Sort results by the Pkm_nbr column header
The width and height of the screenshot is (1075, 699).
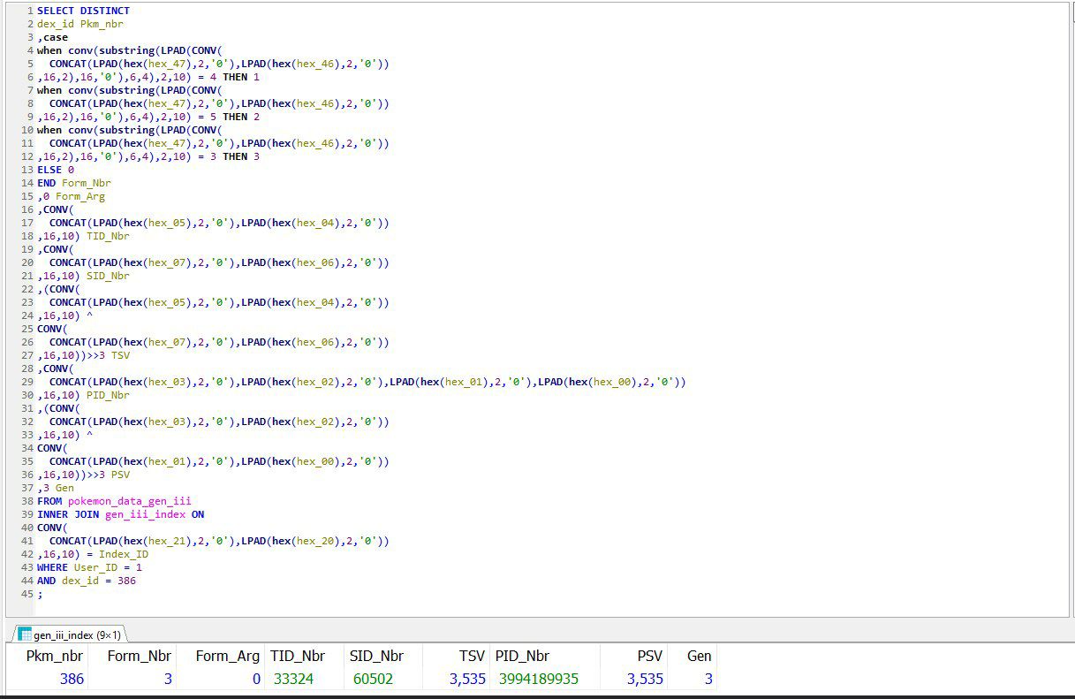[55, 656]
